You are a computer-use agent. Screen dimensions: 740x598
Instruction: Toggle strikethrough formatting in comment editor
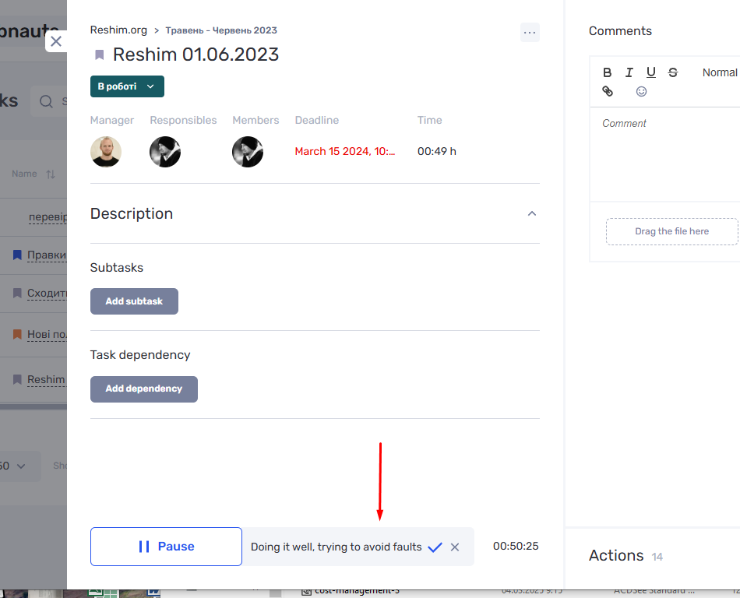673,72
